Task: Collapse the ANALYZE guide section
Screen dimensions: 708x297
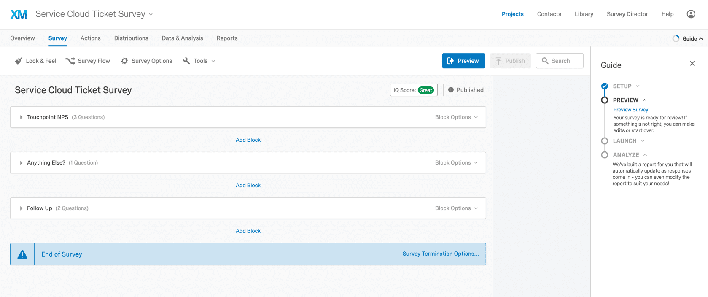Action: [645, 155]
